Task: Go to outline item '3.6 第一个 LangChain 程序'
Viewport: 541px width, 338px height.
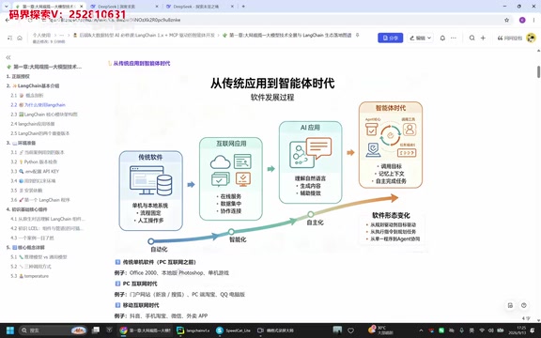Action: (40, 200)
